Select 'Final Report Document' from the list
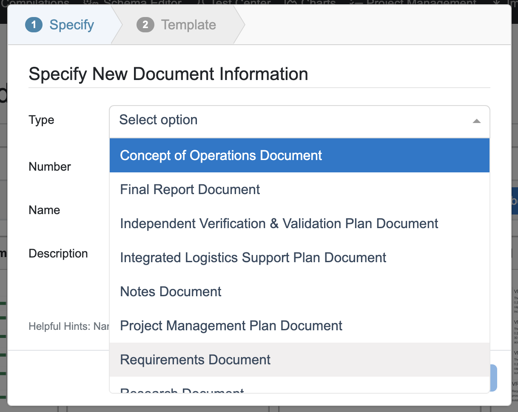This screenshot has height=412, width=518. [190, 189]
